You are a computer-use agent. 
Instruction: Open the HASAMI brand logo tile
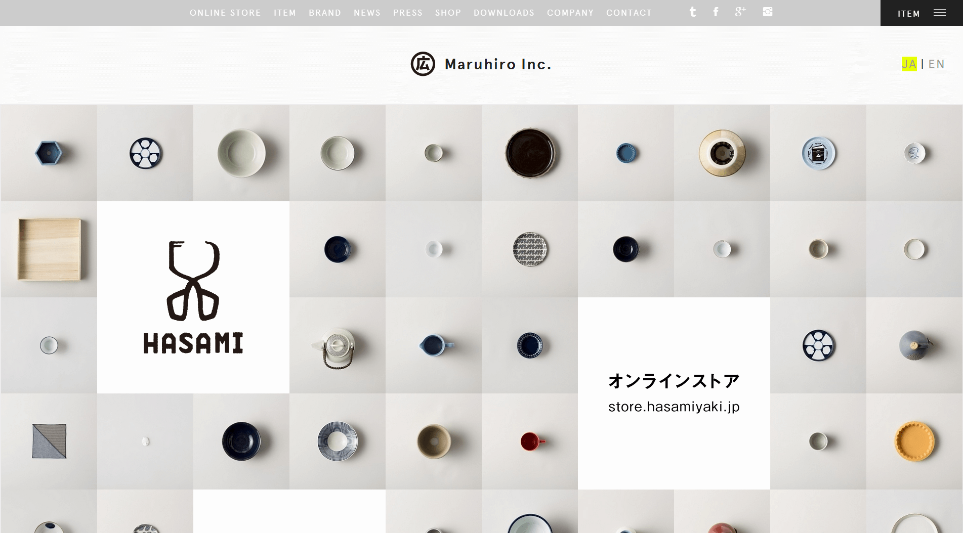tap(193, 297)
